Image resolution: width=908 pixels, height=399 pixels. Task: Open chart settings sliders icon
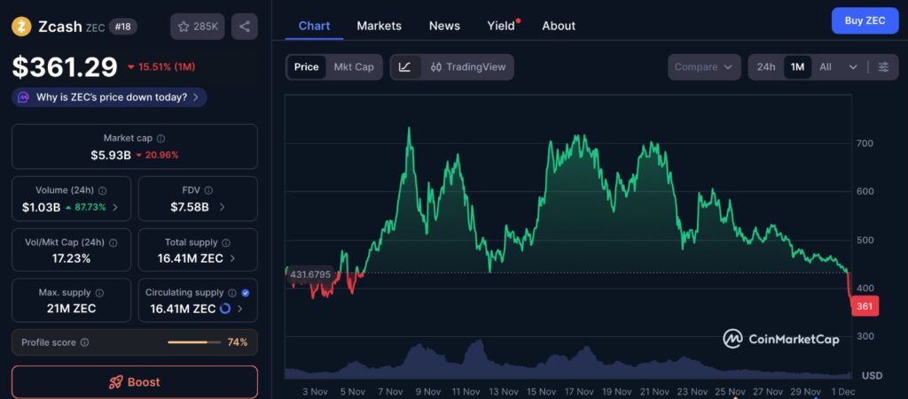(x=883, y=67)
